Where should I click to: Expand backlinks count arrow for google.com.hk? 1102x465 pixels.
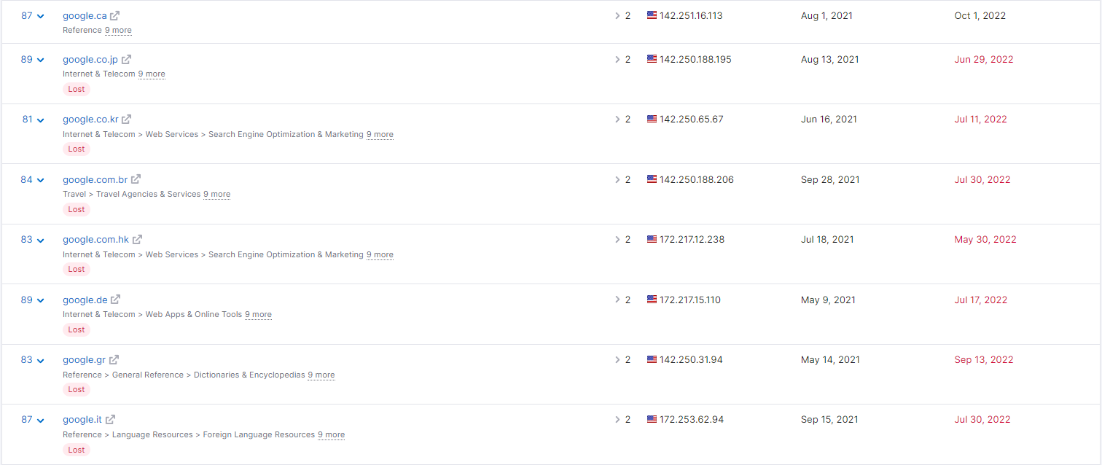coord(617,239)
